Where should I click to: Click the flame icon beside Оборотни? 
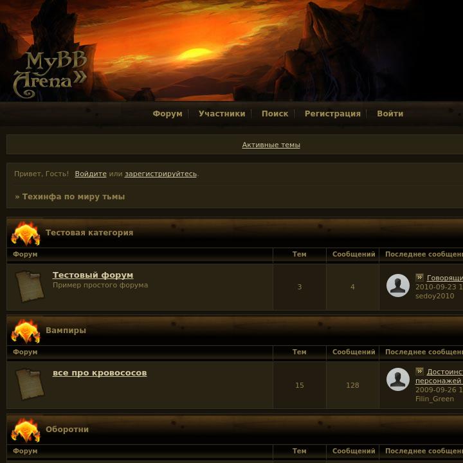pos(26,430)
